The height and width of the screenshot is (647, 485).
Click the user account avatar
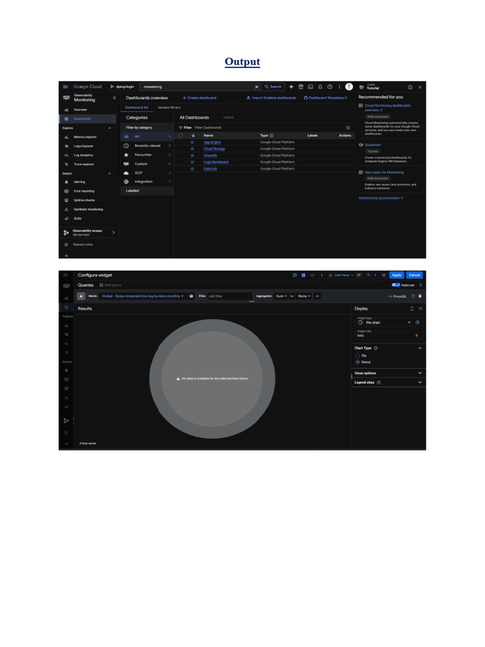coord(349,87)
